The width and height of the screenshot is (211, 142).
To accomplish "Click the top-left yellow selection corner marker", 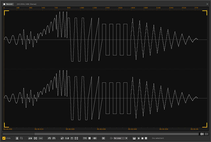I will [7, 13].
